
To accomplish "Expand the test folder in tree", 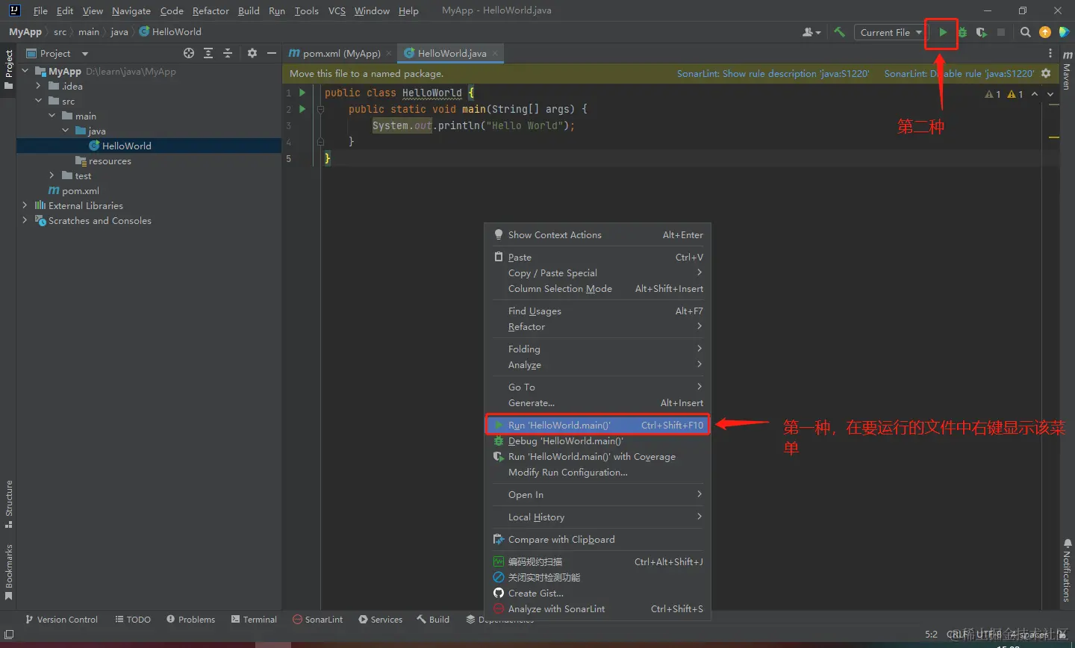I will 52,175.
